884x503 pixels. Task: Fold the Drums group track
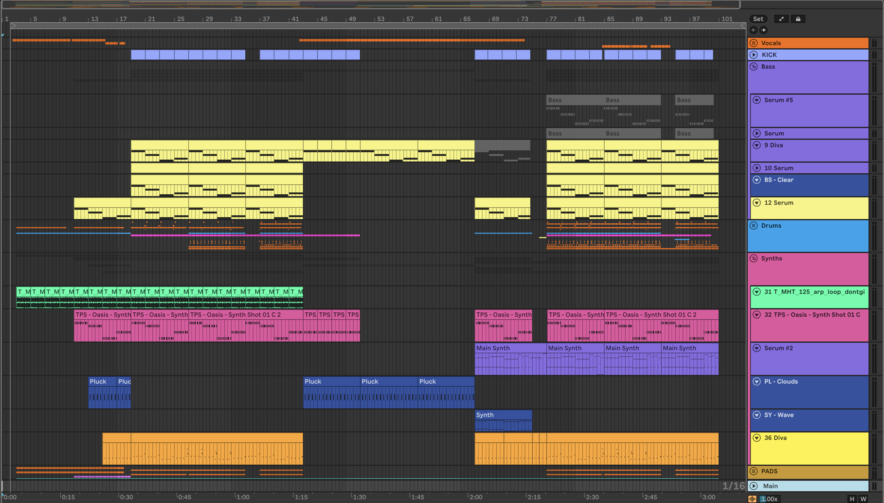[x=754, y=226]
